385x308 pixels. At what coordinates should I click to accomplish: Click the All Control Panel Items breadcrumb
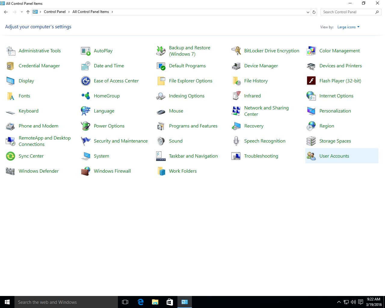pyautogui.click(x=91, y=12)
